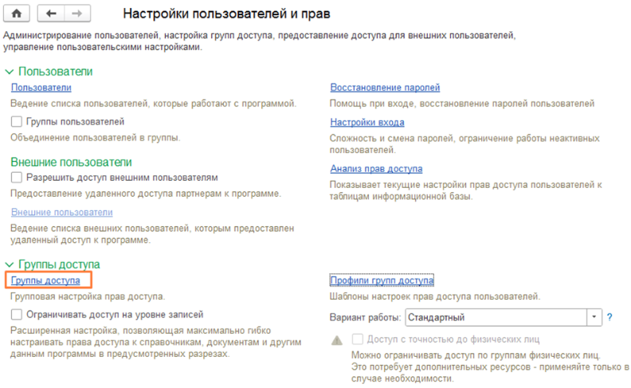The width and height of the screenshot is (631, 388).
Task: Collapse the Группы доступа section
Action: click(10, 265)
